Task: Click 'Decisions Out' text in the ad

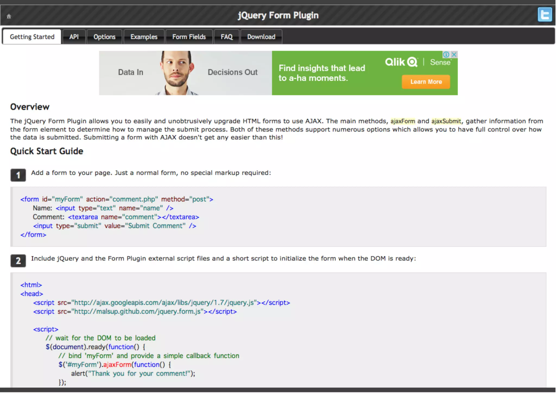Action: pyautogui.click(x=232, y=72)
